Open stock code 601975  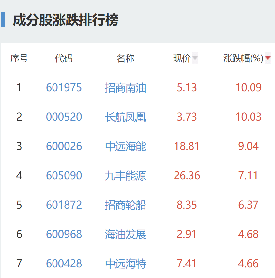64,87
